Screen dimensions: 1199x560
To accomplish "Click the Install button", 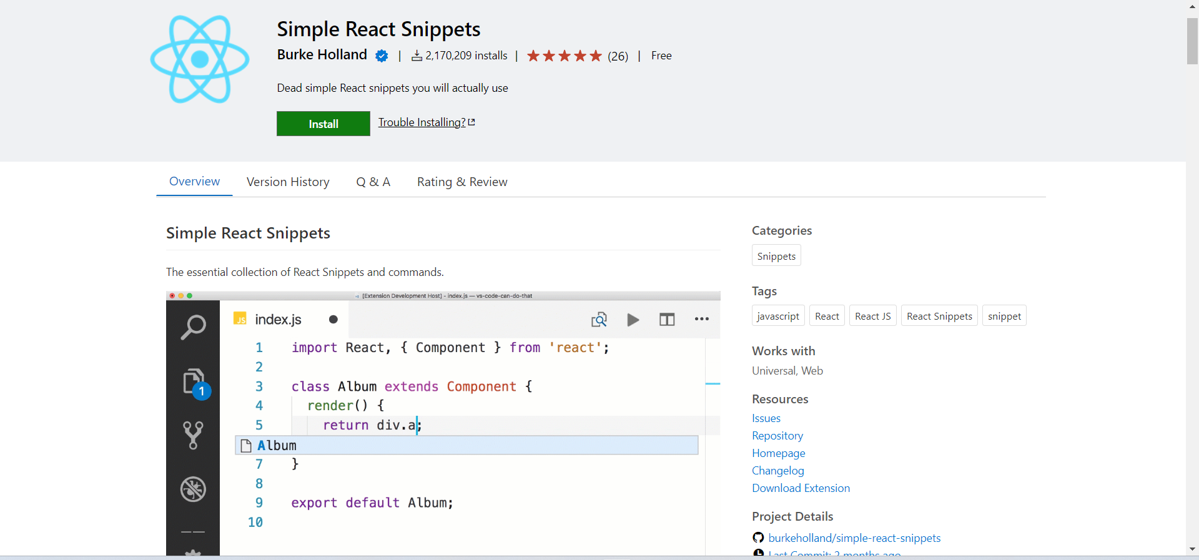I will tap(323, 124).
